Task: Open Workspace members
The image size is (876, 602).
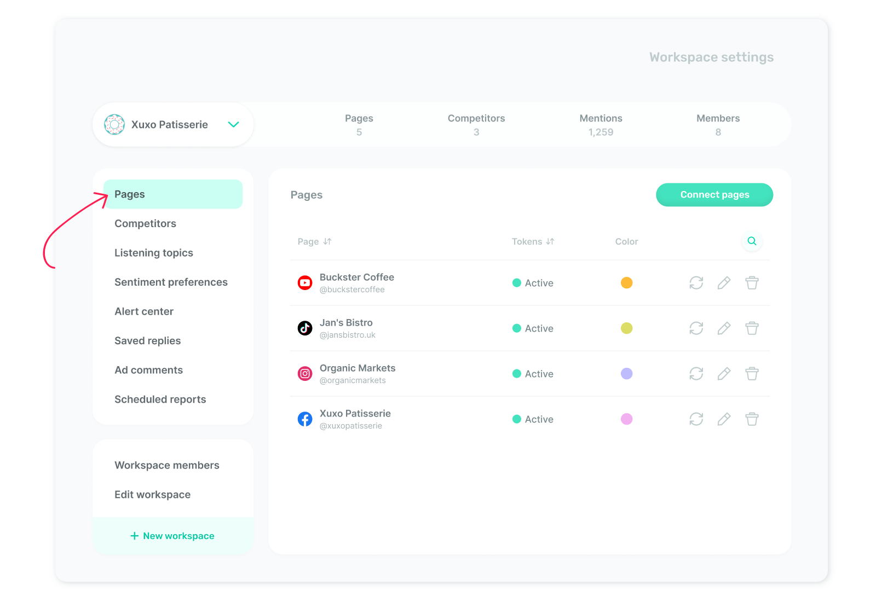Action: (x=167, y=465)
